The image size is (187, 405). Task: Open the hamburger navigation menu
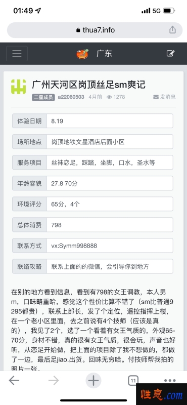click(17, 54)
